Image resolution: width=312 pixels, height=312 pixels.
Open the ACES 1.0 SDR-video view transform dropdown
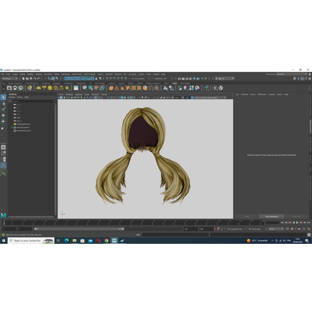(x=210, y=98)
